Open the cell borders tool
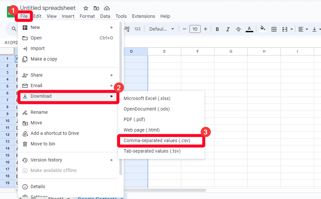The width and height of the screenshot is (321, 199). [x=274, y=29]
